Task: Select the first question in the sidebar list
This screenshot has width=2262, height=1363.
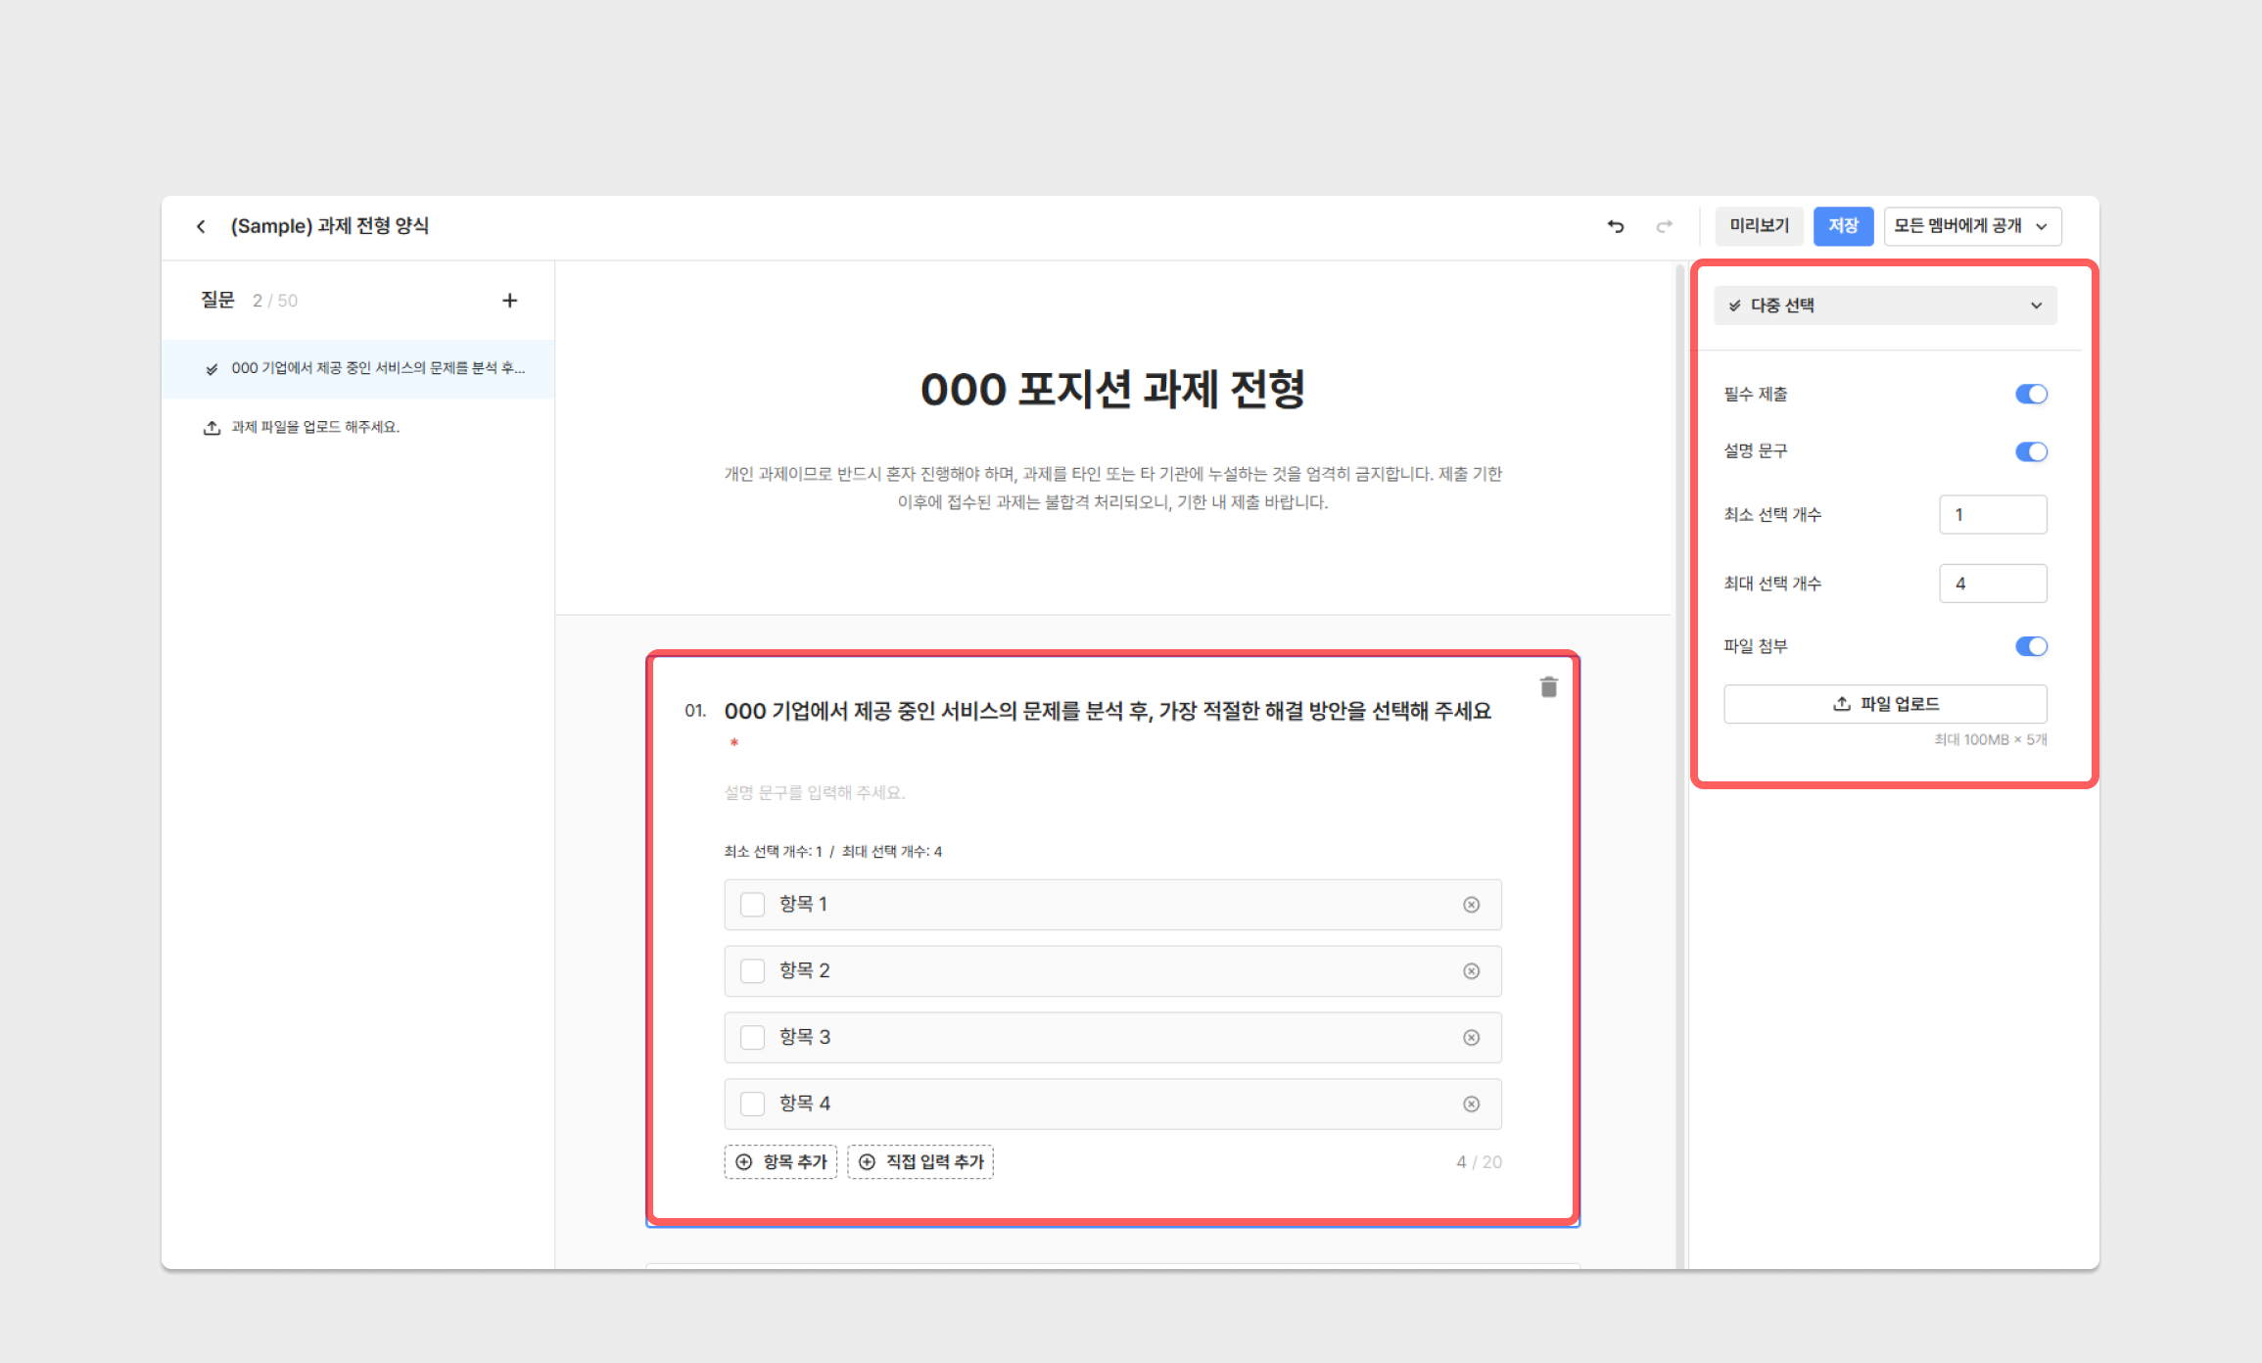Action: (377, 368)
